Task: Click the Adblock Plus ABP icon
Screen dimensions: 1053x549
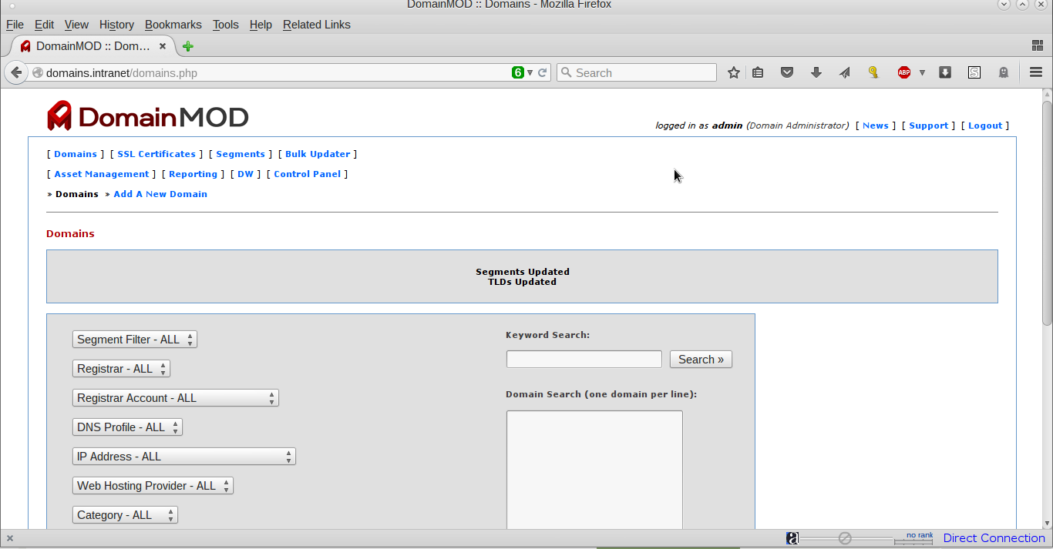Action: 904,72
